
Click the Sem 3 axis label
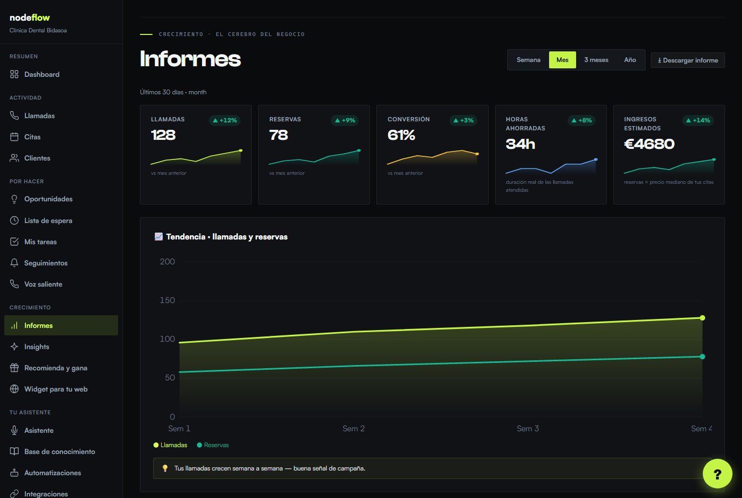tap(528, 429)
